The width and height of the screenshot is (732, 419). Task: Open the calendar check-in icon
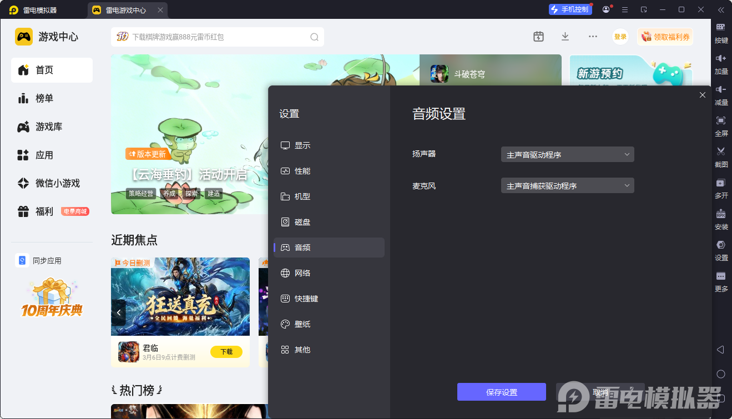click(538, 37)
